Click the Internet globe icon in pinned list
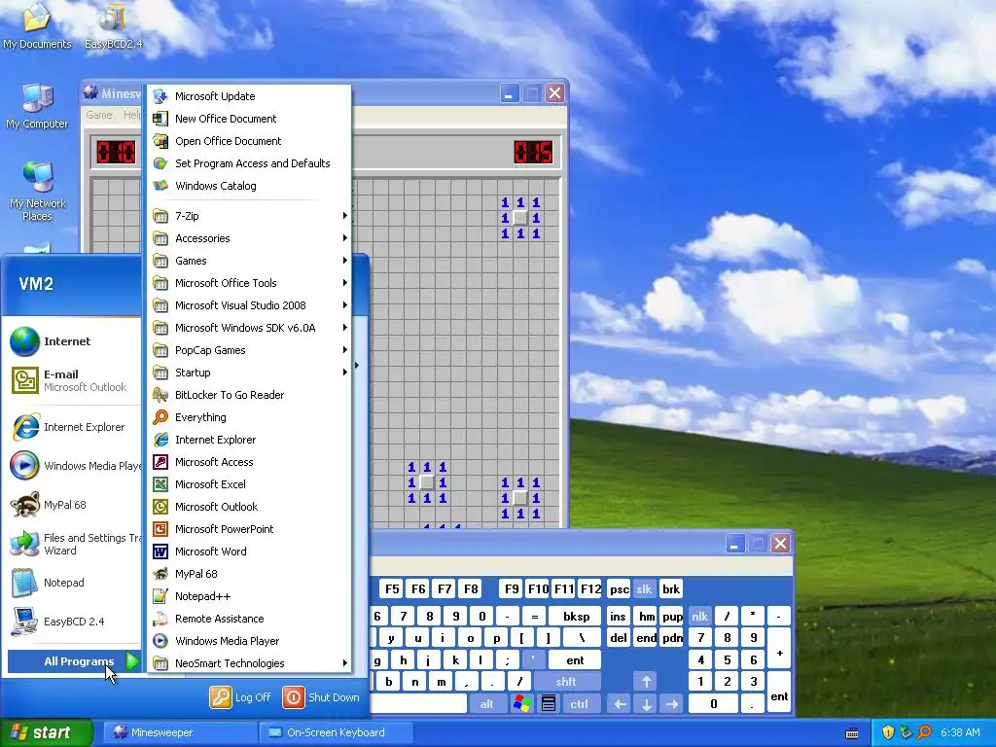This screenshot has width=996, height=747. (24, 341)
